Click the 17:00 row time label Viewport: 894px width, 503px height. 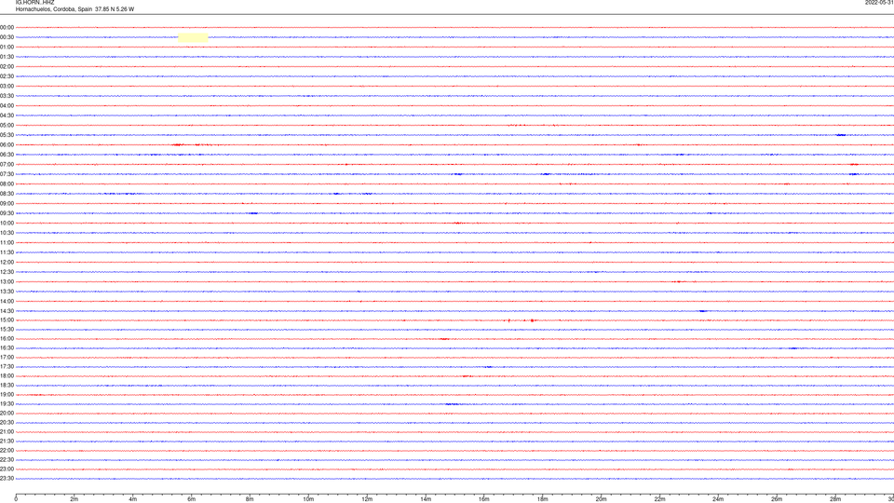7,358
